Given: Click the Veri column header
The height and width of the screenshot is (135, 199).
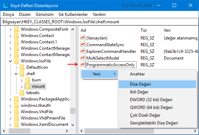Looking at the screenshot, I should click(x=180, y=30).
